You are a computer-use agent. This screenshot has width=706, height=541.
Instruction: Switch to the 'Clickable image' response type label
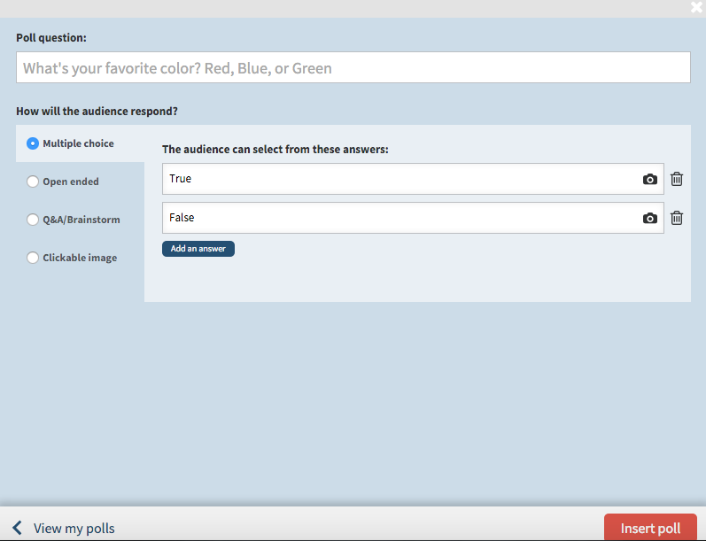pyautogui.click(x=80, y=258)
